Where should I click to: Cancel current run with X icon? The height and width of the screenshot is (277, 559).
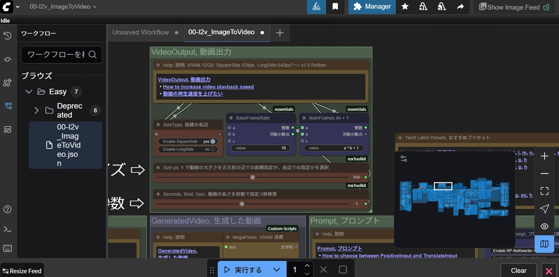[x=324, y=270]
